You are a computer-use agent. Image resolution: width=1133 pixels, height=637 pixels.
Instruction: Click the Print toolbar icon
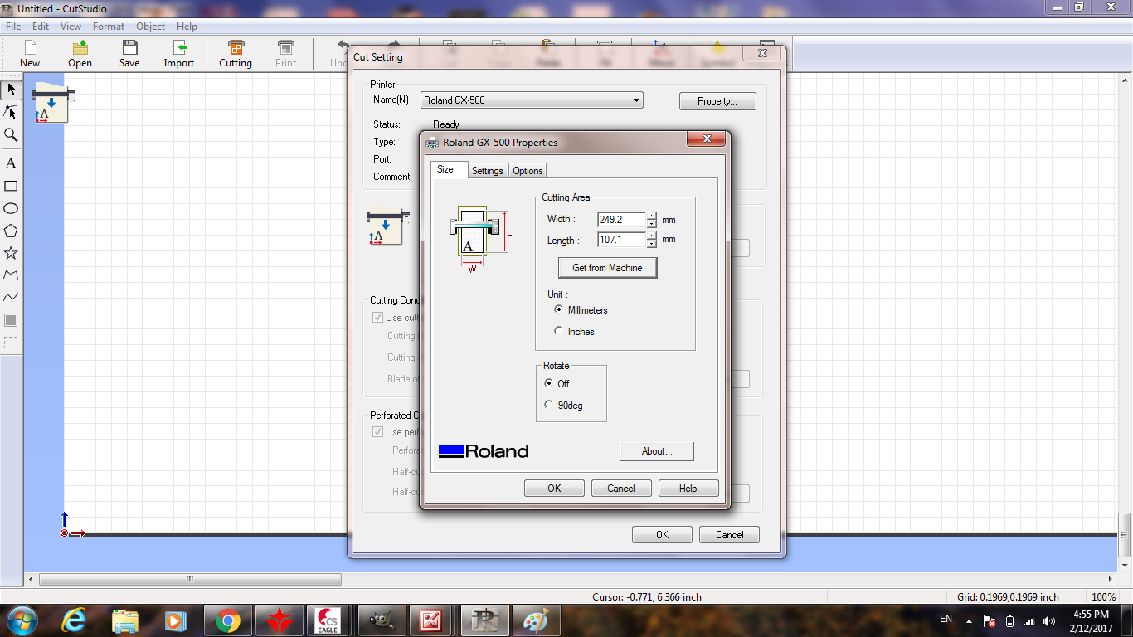[286, 54]
